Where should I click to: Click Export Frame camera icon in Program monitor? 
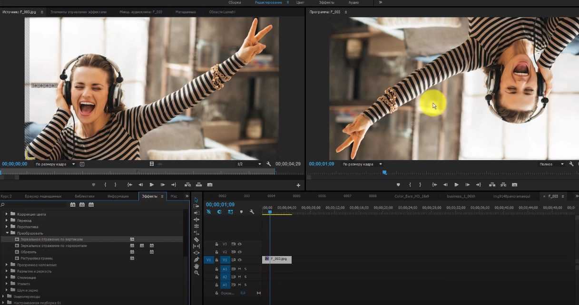click(514, 185)
